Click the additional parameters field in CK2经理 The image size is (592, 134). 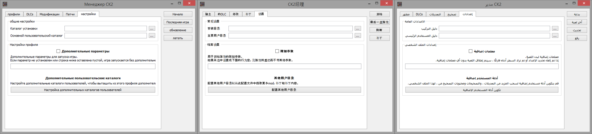click(x=284, y=66)
